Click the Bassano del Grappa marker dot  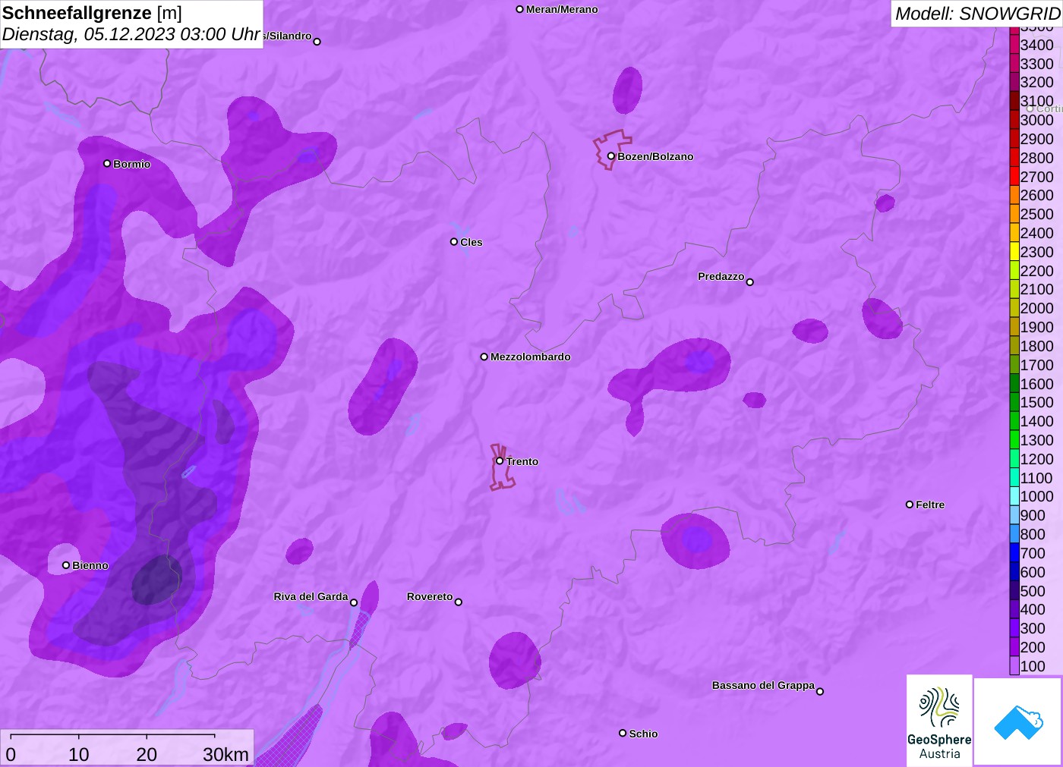pyautogui.click(x=820, y=691)
